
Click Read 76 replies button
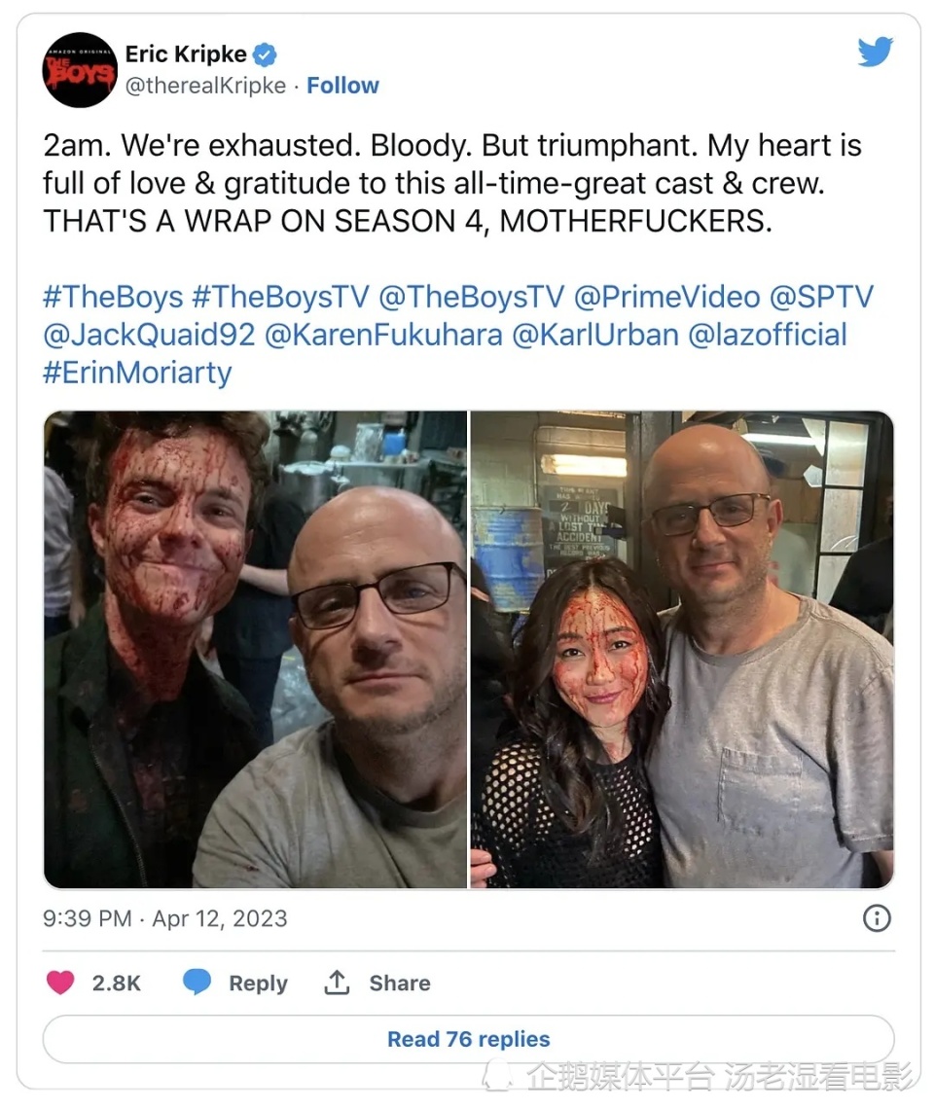tap(468, 1039)
